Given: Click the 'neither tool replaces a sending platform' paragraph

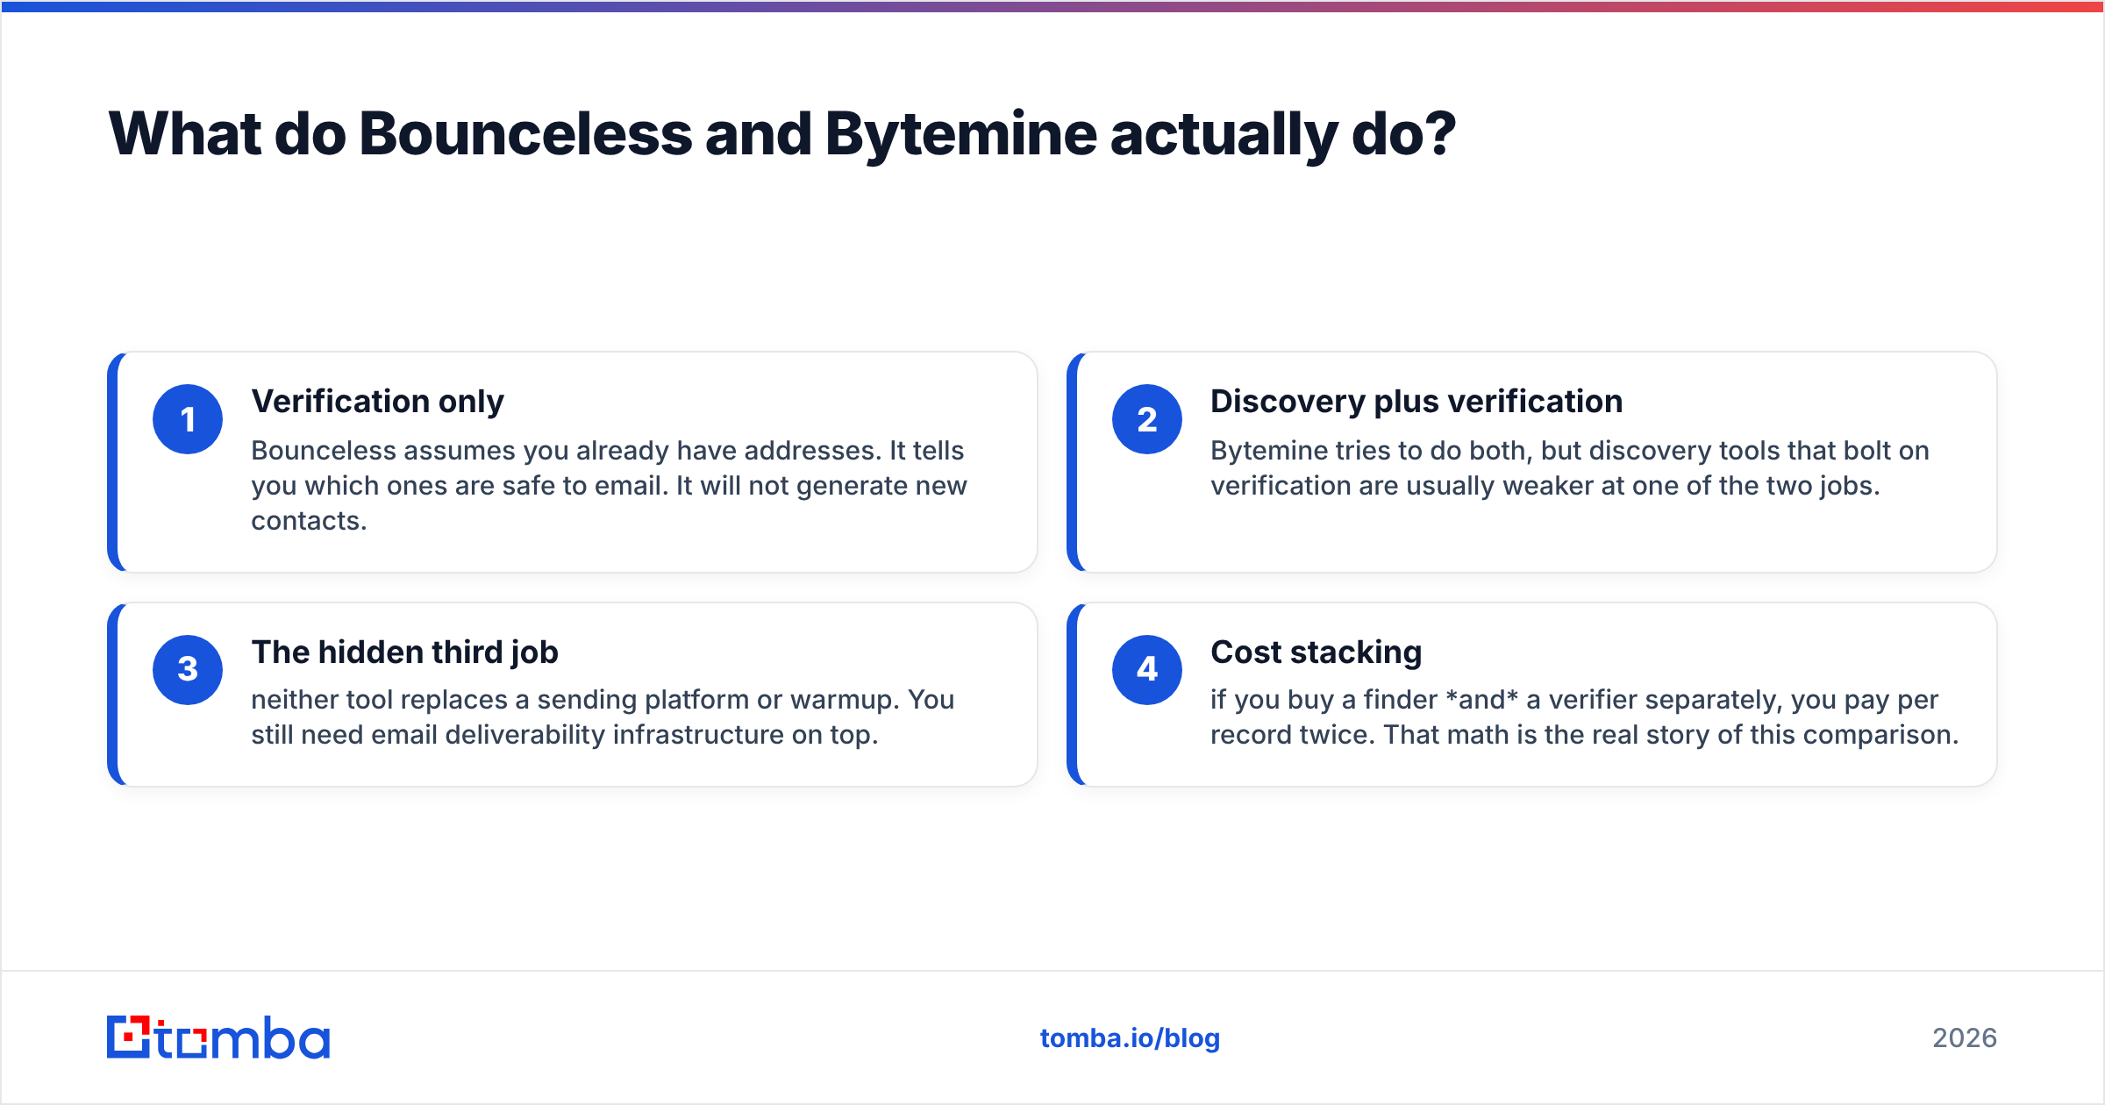Looking at the screenshot, I should coord(603,717).
